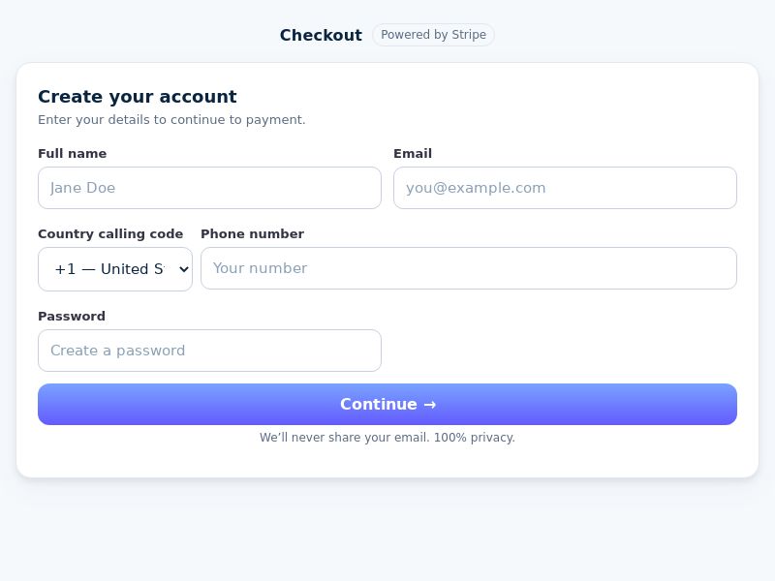Click the Create your account heading
This screenshot has height=581, width=775.
click(x=137, y=97)
